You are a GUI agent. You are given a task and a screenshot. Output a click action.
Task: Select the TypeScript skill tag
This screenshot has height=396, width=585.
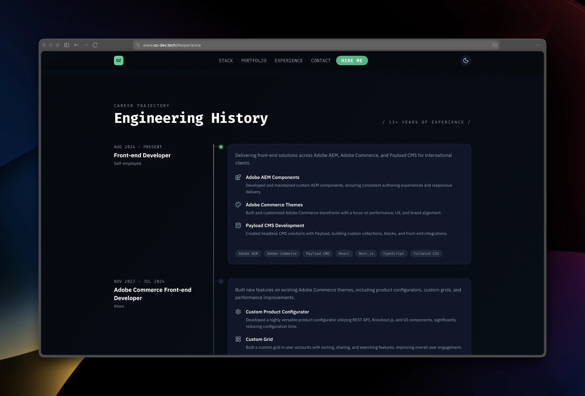point(393,253)
